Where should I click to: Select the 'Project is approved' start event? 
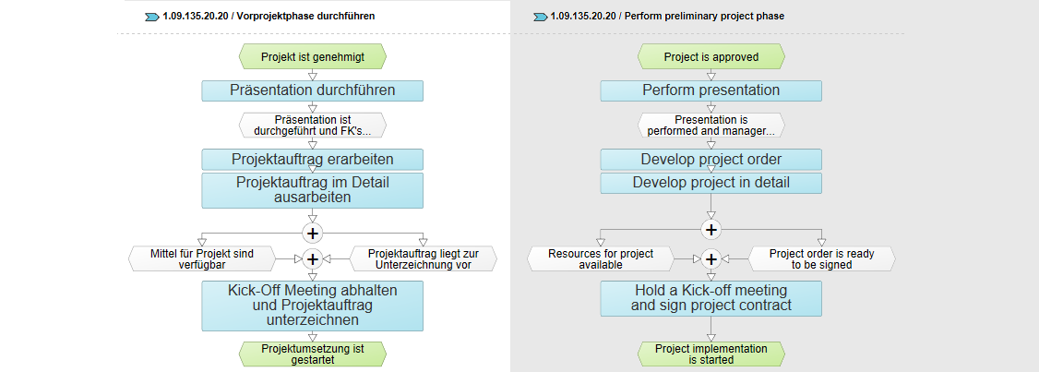711,57
